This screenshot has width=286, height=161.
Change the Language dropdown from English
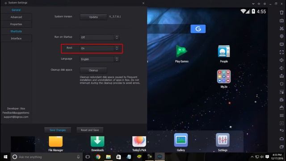[100, 59]
